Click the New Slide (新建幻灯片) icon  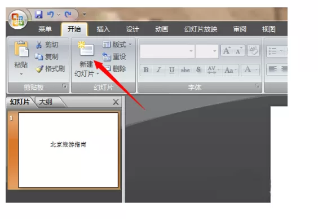pyautogui.click(x=86, y=49)
